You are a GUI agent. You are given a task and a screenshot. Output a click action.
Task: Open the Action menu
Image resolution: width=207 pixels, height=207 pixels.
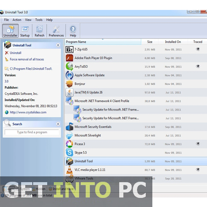coord(17,20)
